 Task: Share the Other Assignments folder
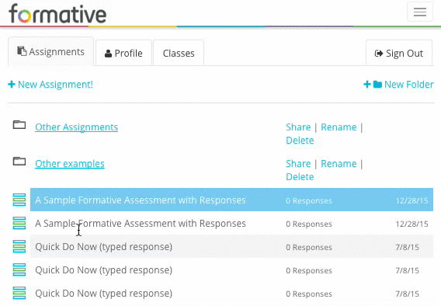pyautogui.click(x=298, y=127)
